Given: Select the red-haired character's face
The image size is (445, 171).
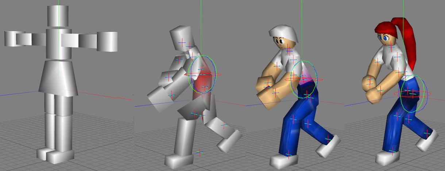Looking at the screenshot, I should [386, 39].
